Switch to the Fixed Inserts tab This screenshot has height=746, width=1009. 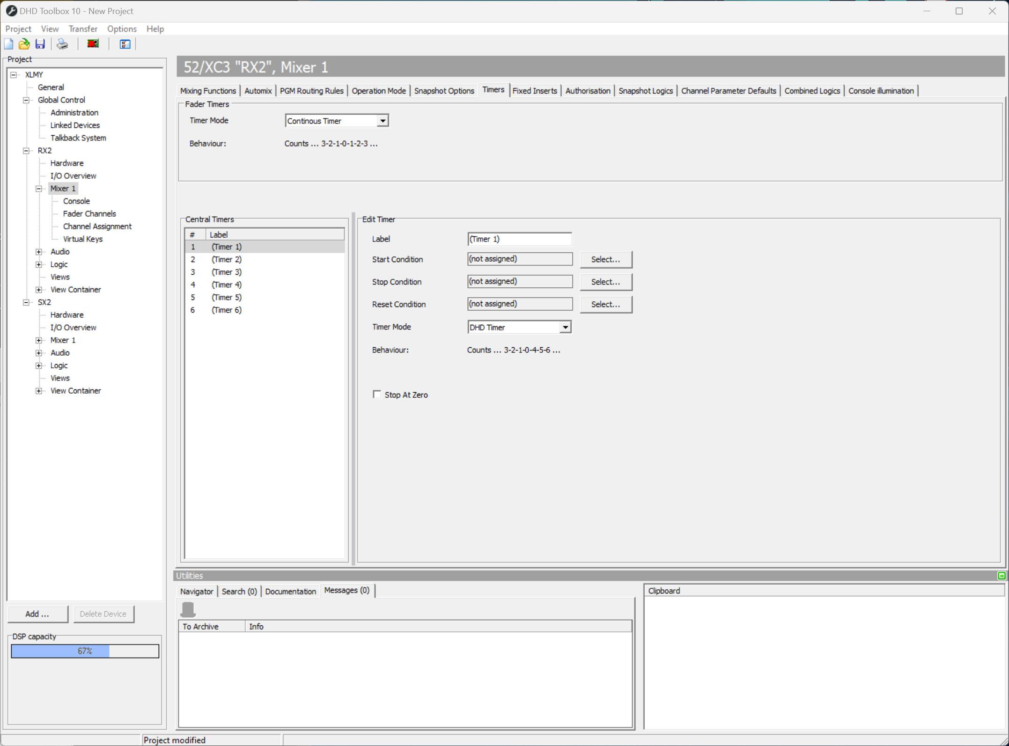[x=535, y=90]
